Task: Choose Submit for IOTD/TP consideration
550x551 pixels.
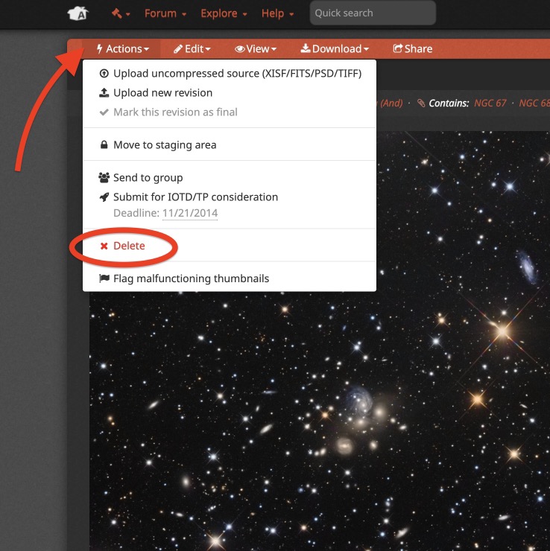Action: 230,197
